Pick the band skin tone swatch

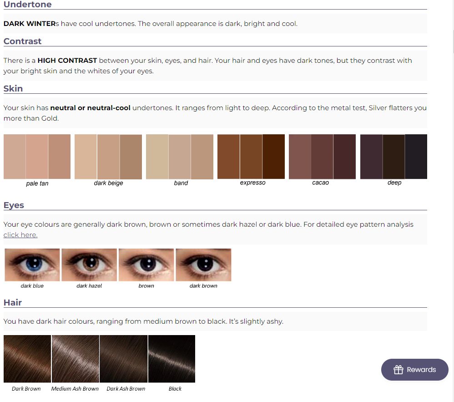[x=180, y=157]
